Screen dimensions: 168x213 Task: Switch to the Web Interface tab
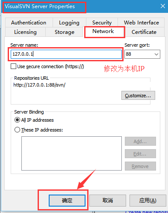(141, 23)
